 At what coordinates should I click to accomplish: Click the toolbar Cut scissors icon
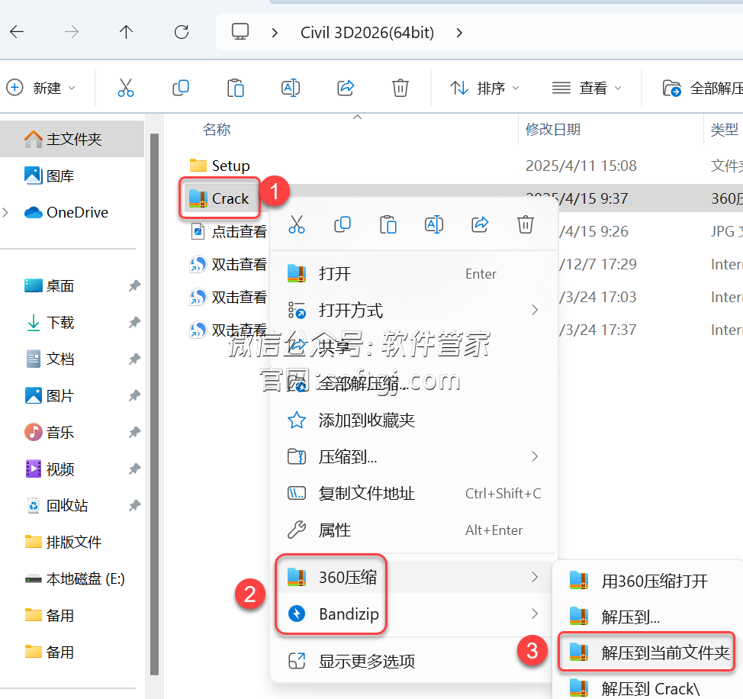tap(126, 88)
